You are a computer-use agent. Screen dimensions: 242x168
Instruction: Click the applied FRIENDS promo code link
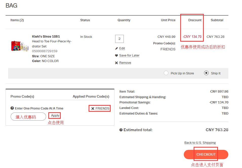pos(102,108)
